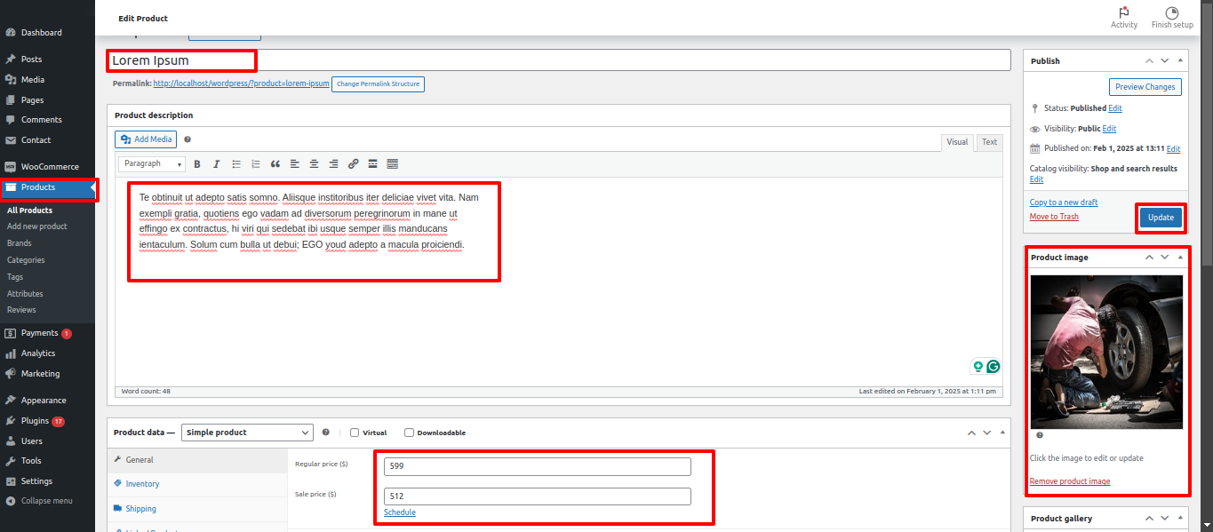
Task: Switch to the Text editor tab
Action: coord(989,142)
